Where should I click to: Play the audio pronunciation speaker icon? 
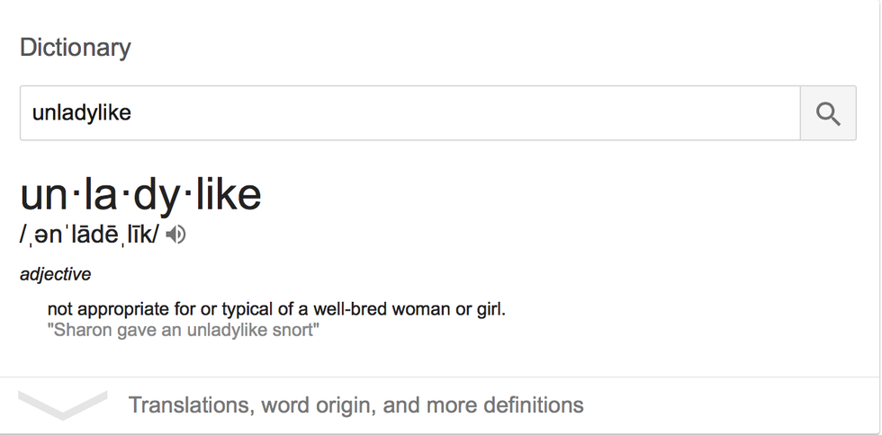coord(176,235)
